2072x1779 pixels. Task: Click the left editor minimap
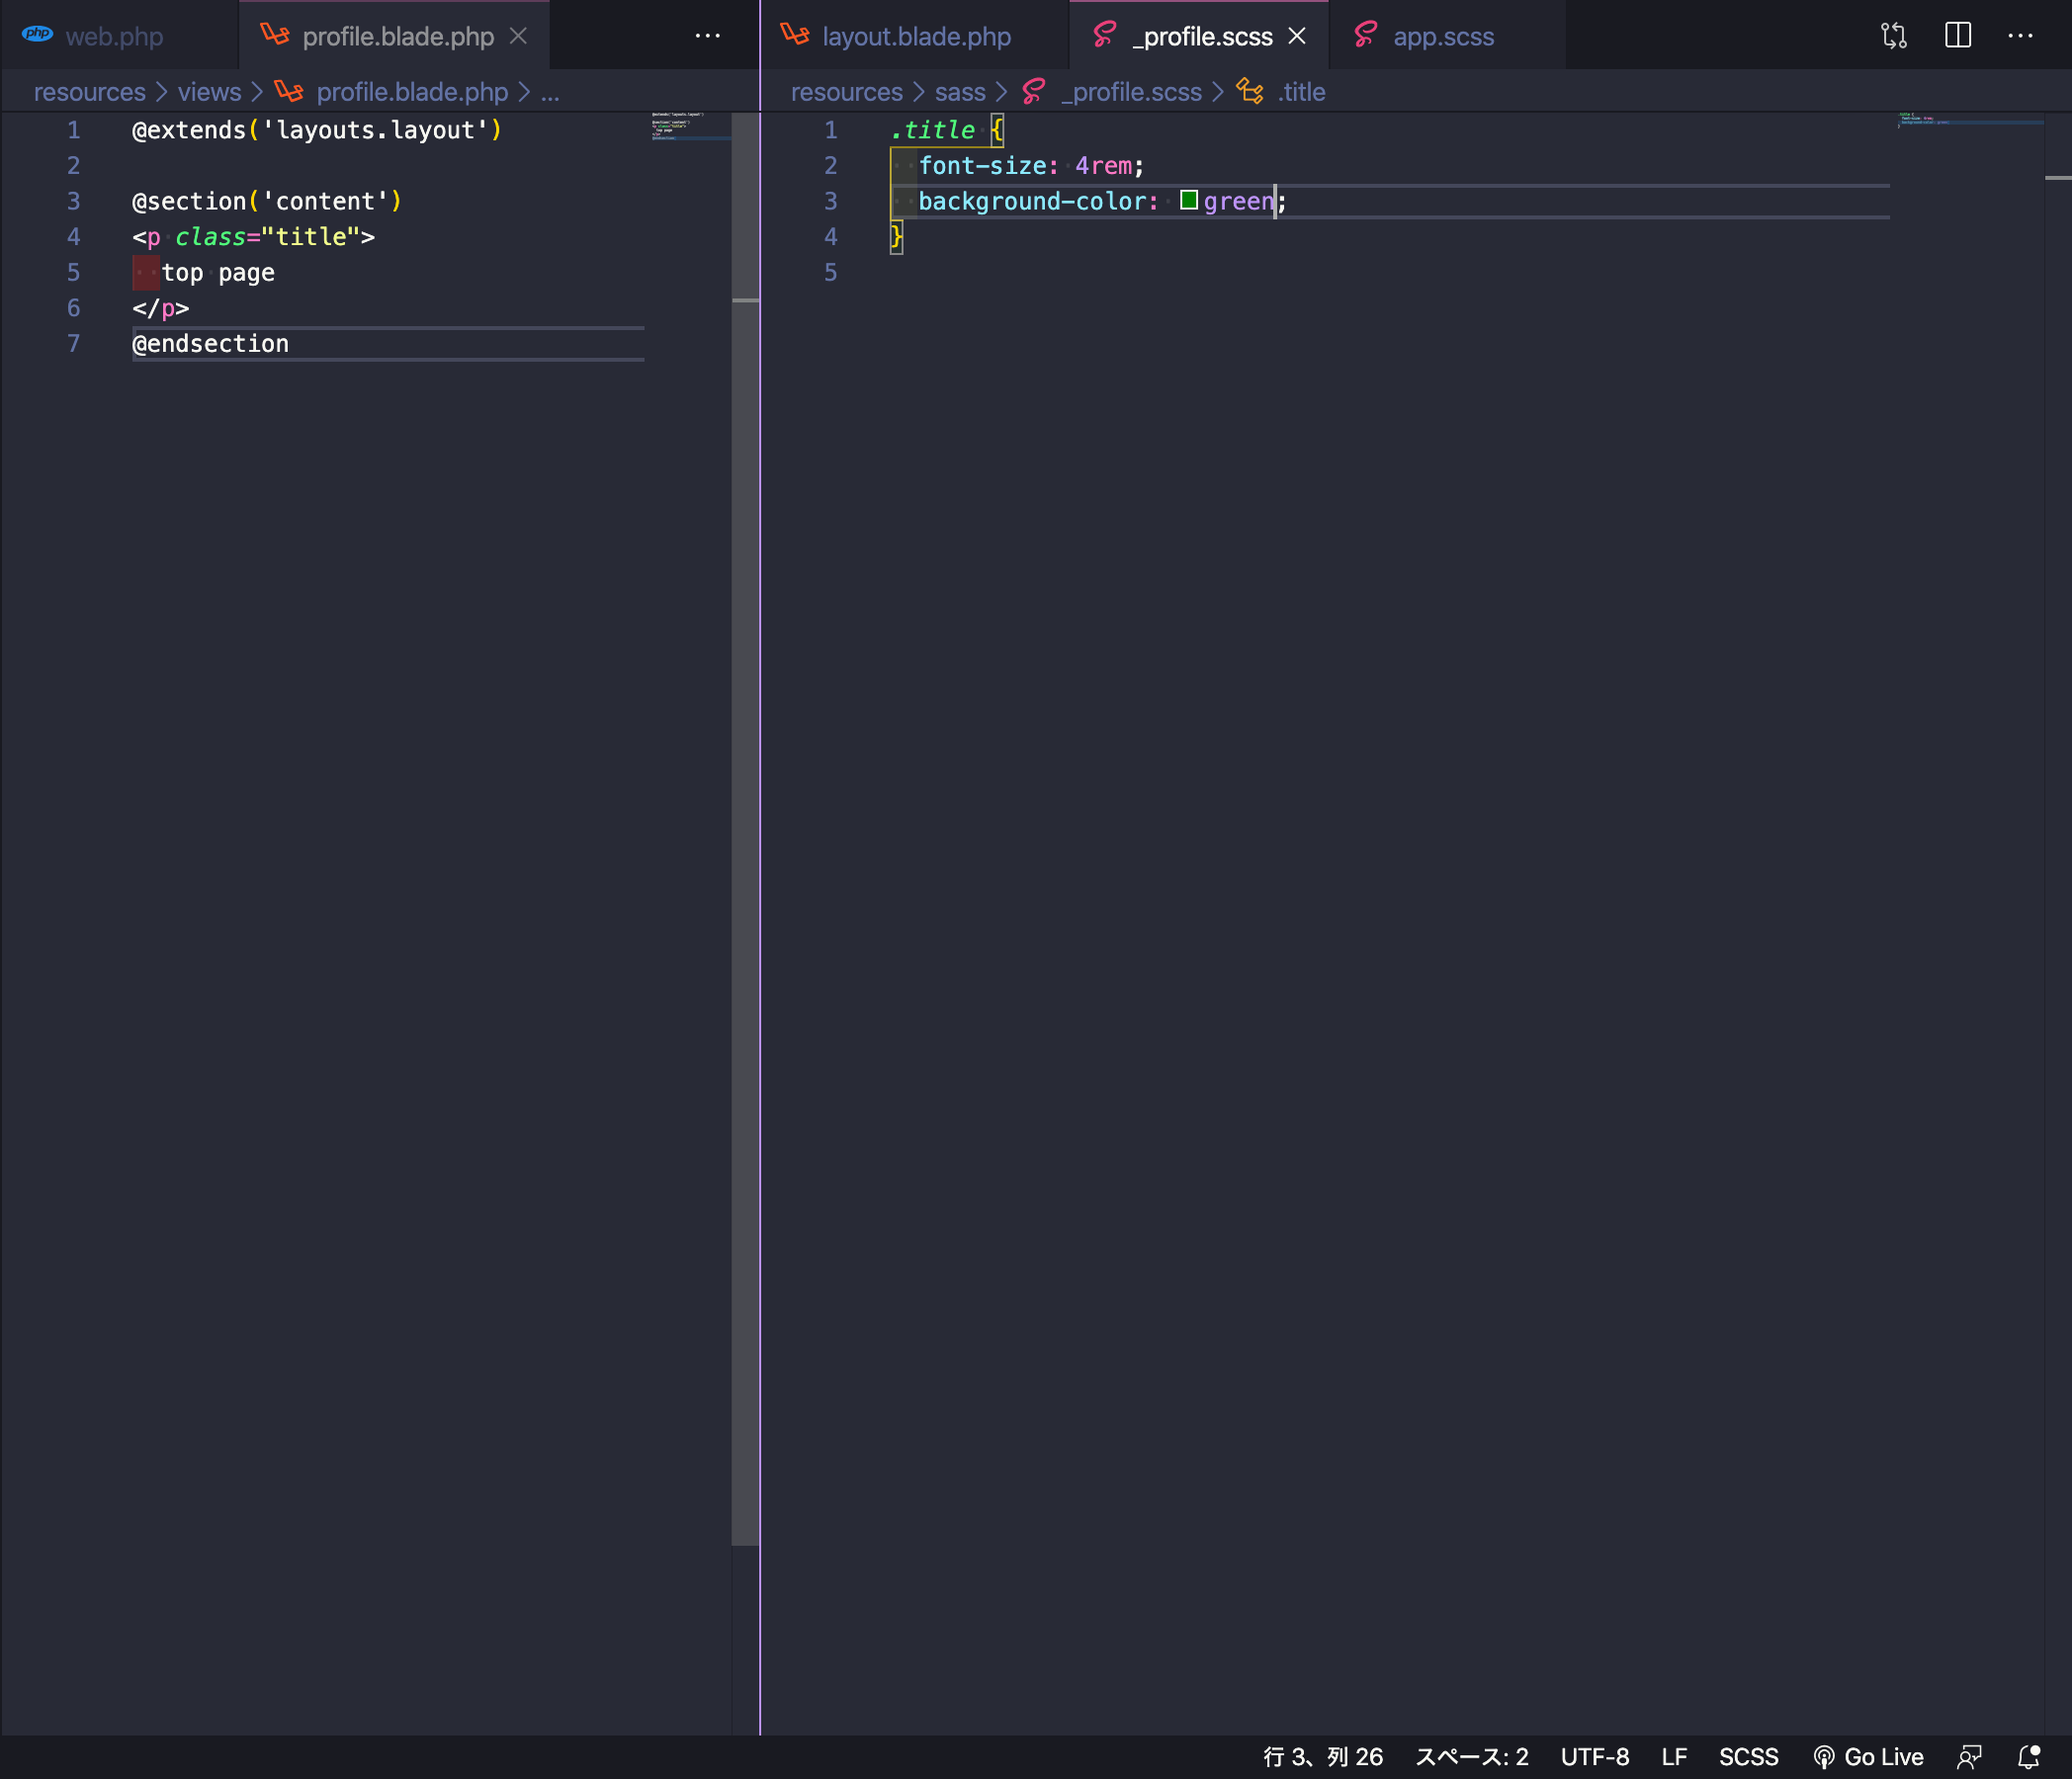coord(690,126)
